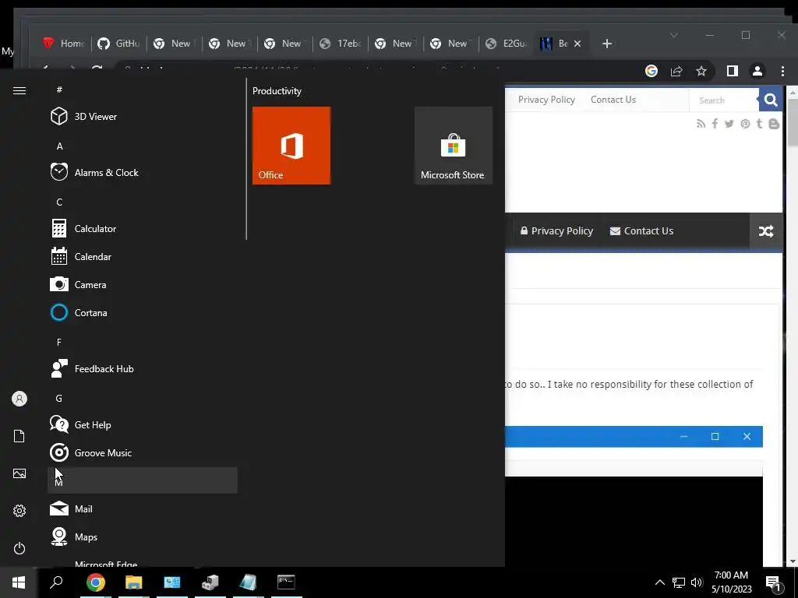Show hidden system tray icons
The image size is (798, 598).
point(659,582)
